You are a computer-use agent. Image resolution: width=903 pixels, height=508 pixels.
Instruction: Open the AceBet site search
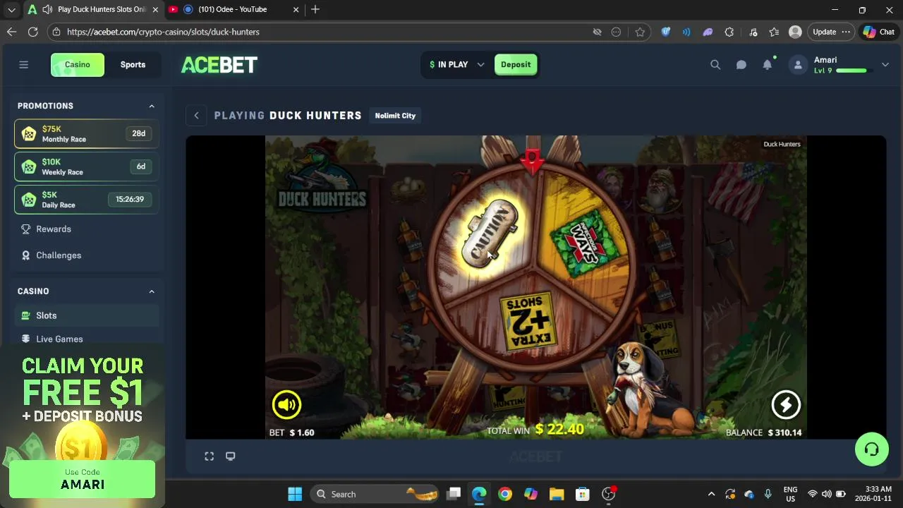715,65
